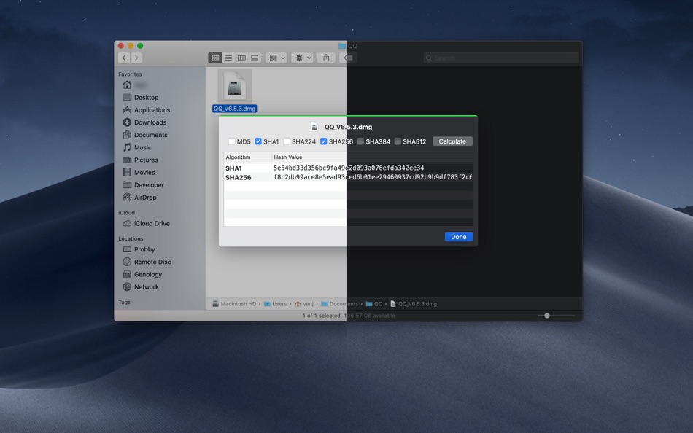Click the Hash Value column header

[x=372, y=157]
